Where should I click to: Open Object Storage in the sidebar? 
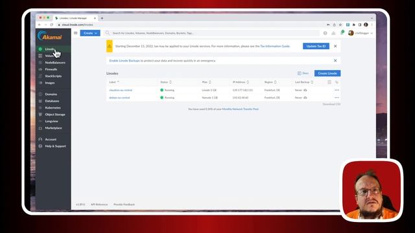coord(53,115)
